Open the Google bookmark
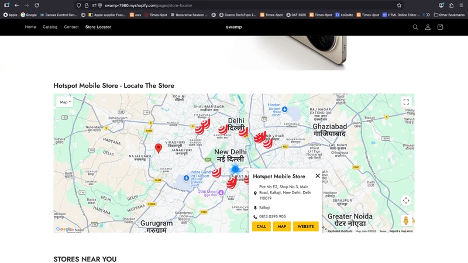This screenshot has width=468, height=263. (29, 15)
